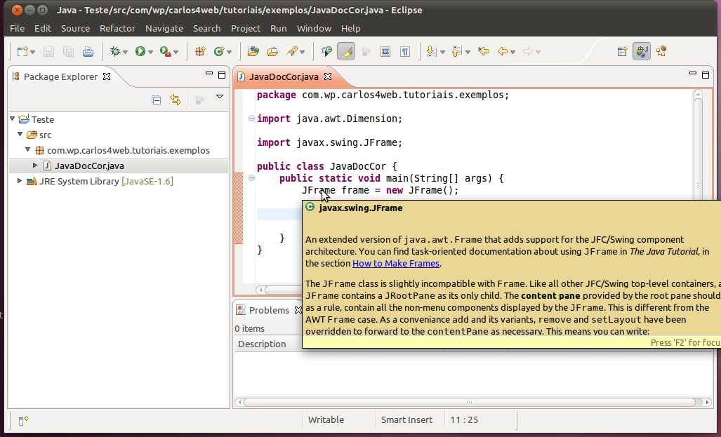The width and height of the screenshot is (721, 437).
Task: Open the Source menu
Action: click(x=75, y=29)
